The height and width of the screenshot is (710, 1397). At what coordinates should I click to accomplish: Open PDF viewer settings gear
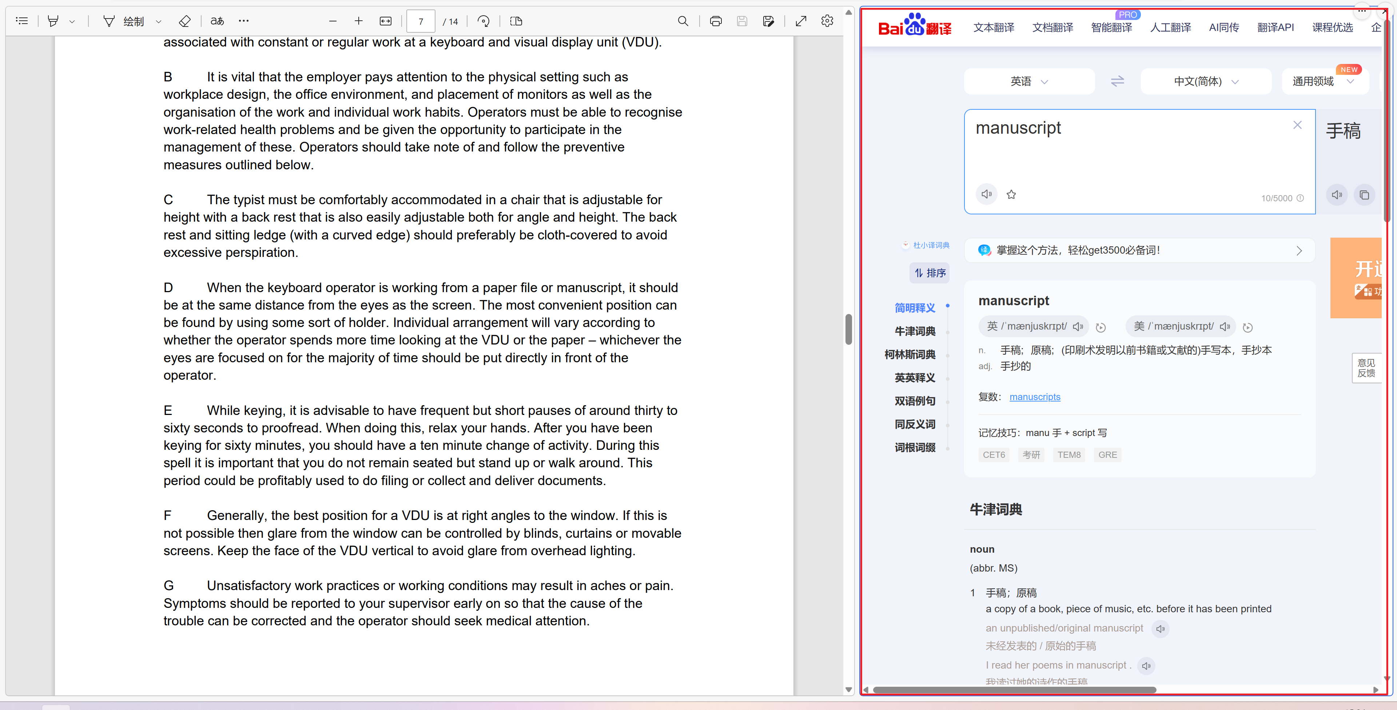click(x=827, y=21)
